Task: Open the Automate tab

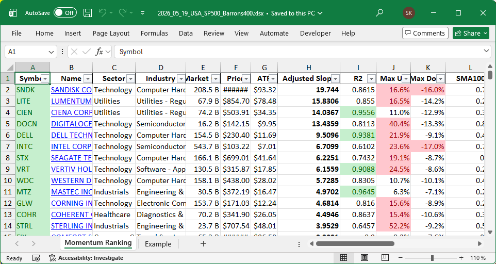Action: tap(274, 33)
